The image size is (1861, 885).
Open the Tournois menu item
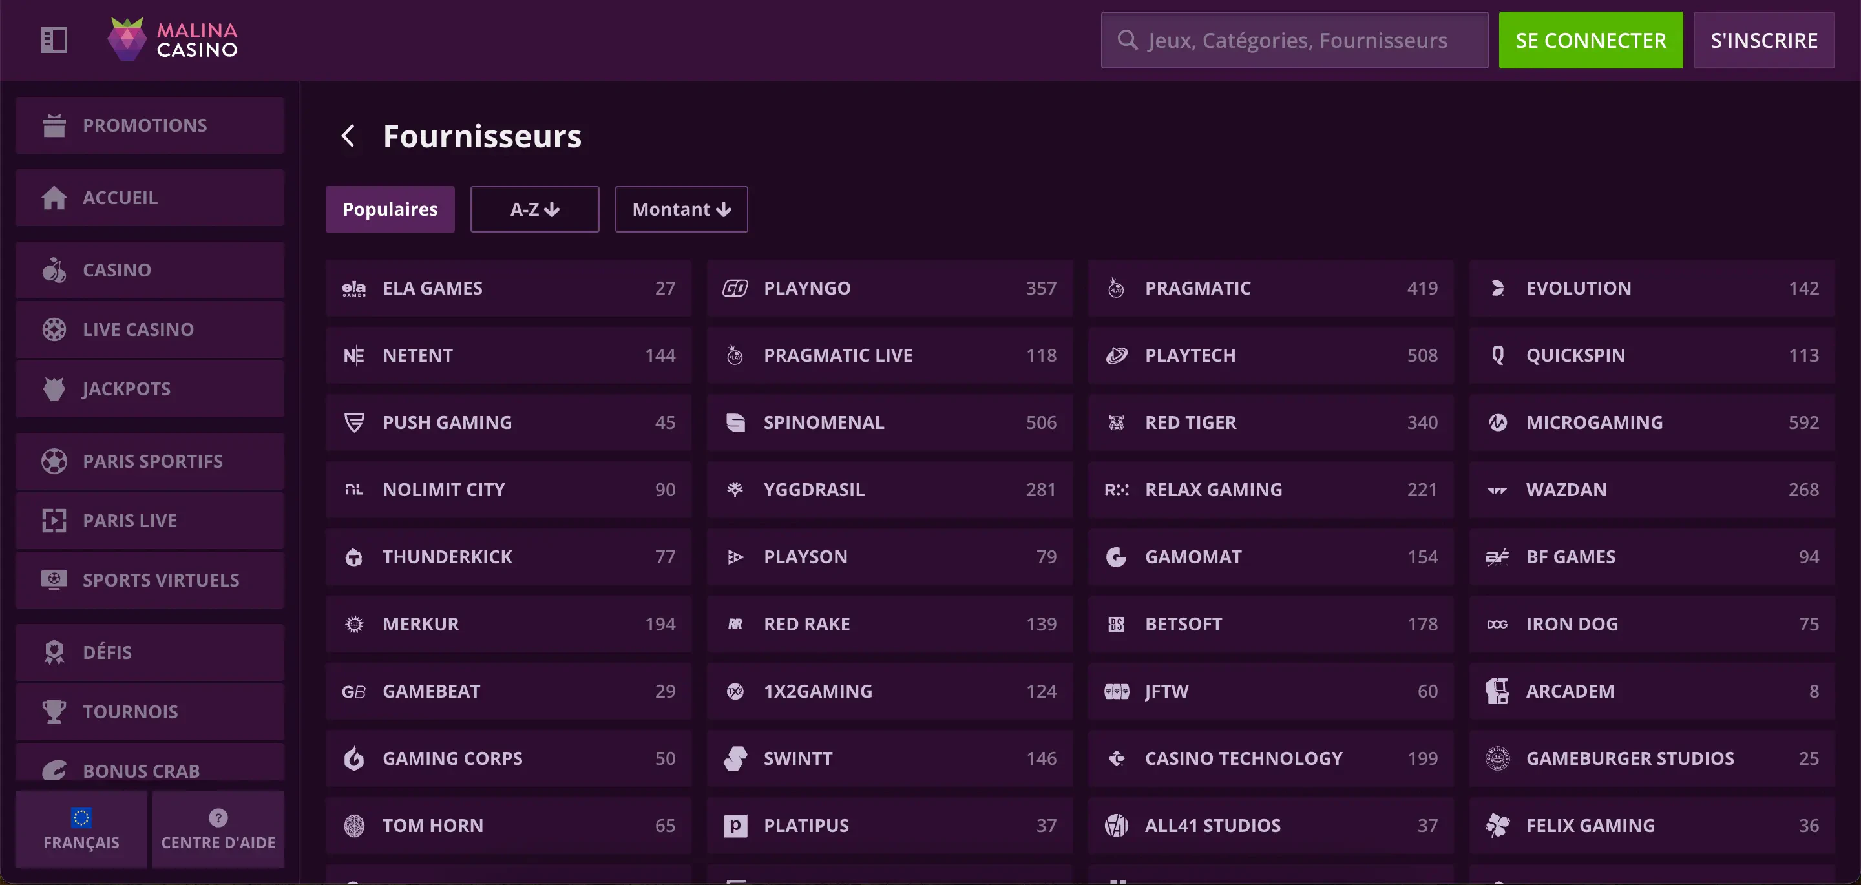pos(149,712)
